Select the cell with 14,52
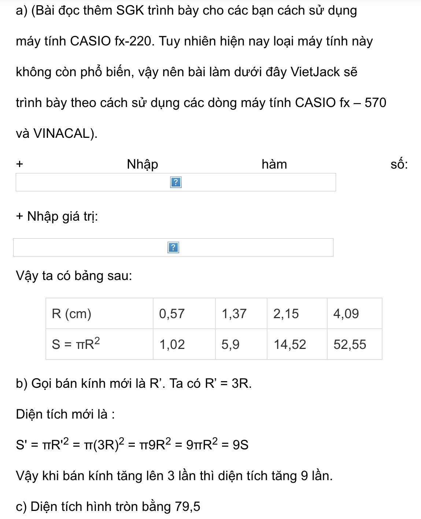Screen dimensions: 421x519 [297, 344]
